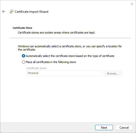Click the 'Windows can automatically select' instruction paragraph

[70, 48]
